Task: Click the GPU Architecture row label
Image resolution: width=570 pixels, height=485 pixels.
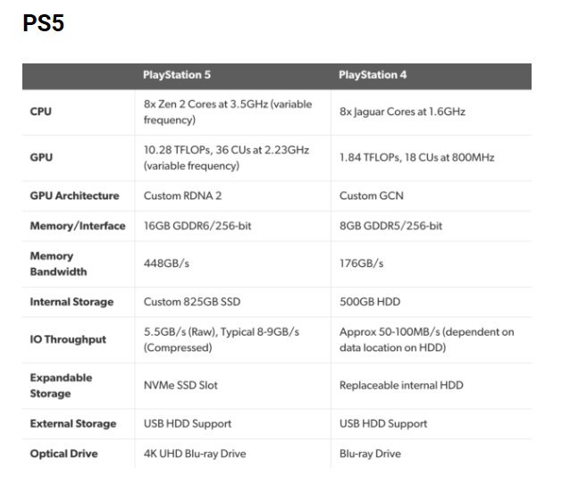Action: pos(74,196)
